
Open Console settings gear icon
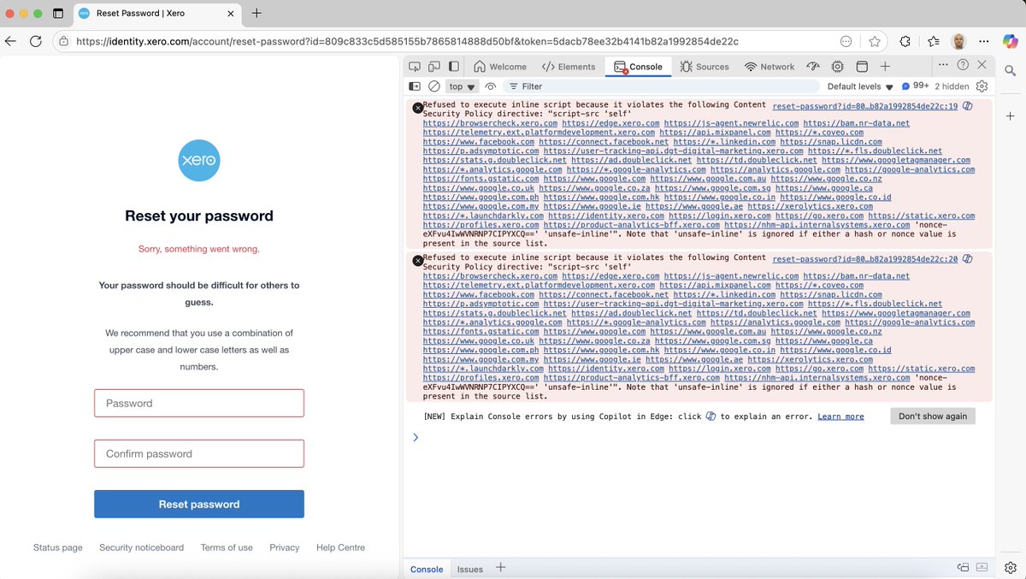pos(982,86)
